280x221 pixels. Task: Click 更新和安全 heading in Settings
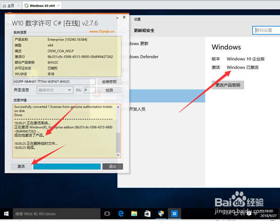144,30
